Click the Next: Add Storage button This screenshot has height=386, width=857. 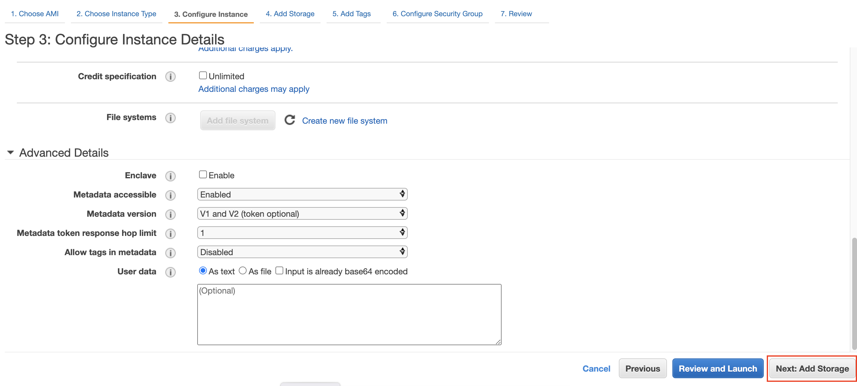[811, 368]
